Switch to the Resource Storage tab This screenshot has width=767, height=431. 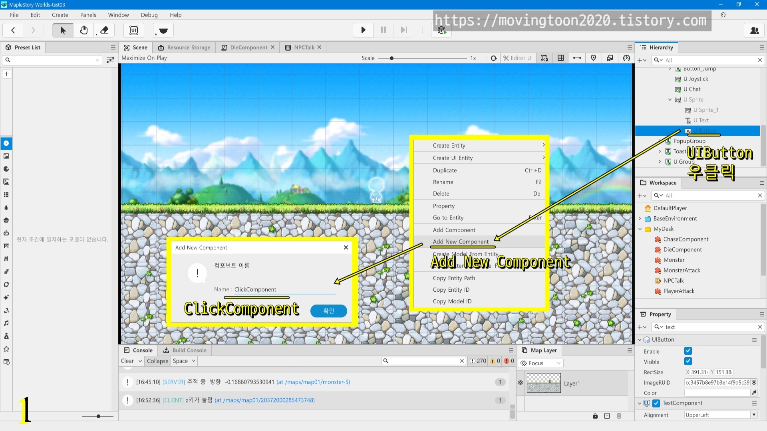coord(184,47)
